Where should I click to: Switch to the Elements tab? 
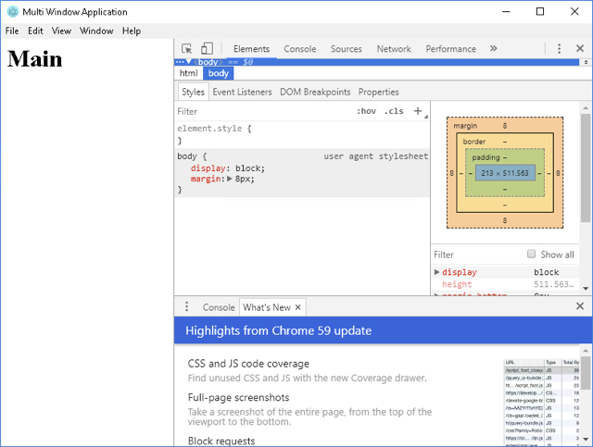(251, 49)
